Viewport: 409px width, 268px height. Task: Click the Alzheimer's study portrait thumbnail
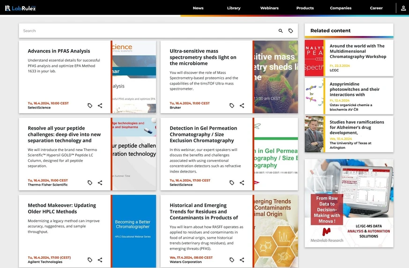coord(314,134)
